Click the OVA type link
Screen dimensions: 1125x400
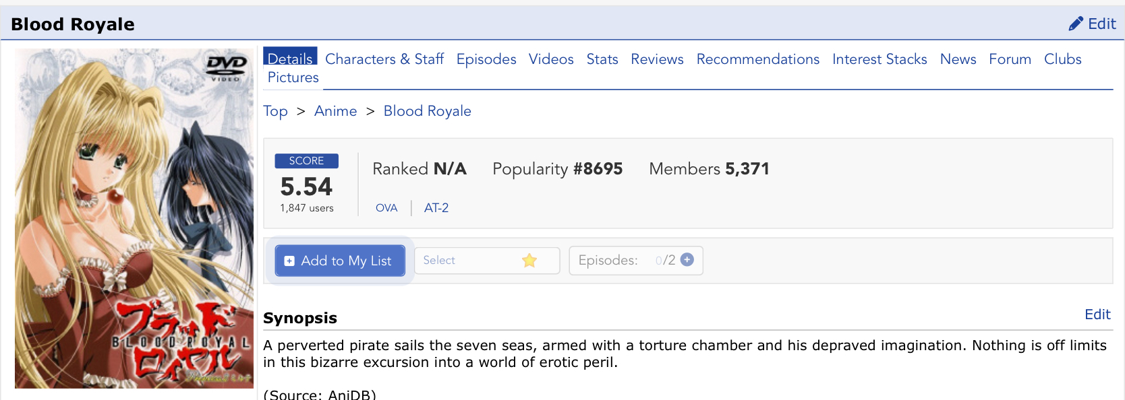point(386,208)
